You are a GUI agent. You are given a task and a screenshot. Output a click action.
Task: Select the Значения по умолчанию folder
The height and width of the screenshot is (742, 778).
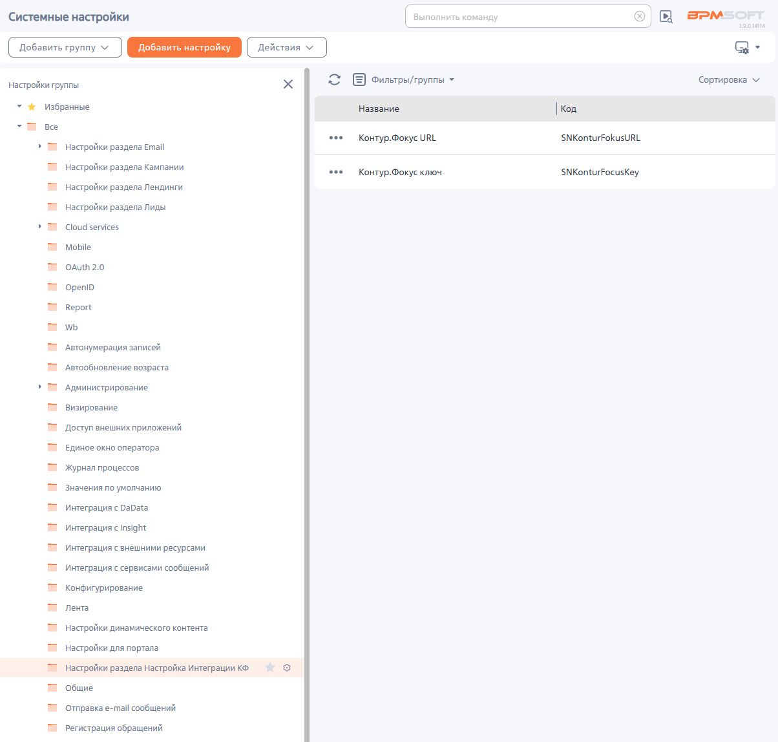(113, 487)
